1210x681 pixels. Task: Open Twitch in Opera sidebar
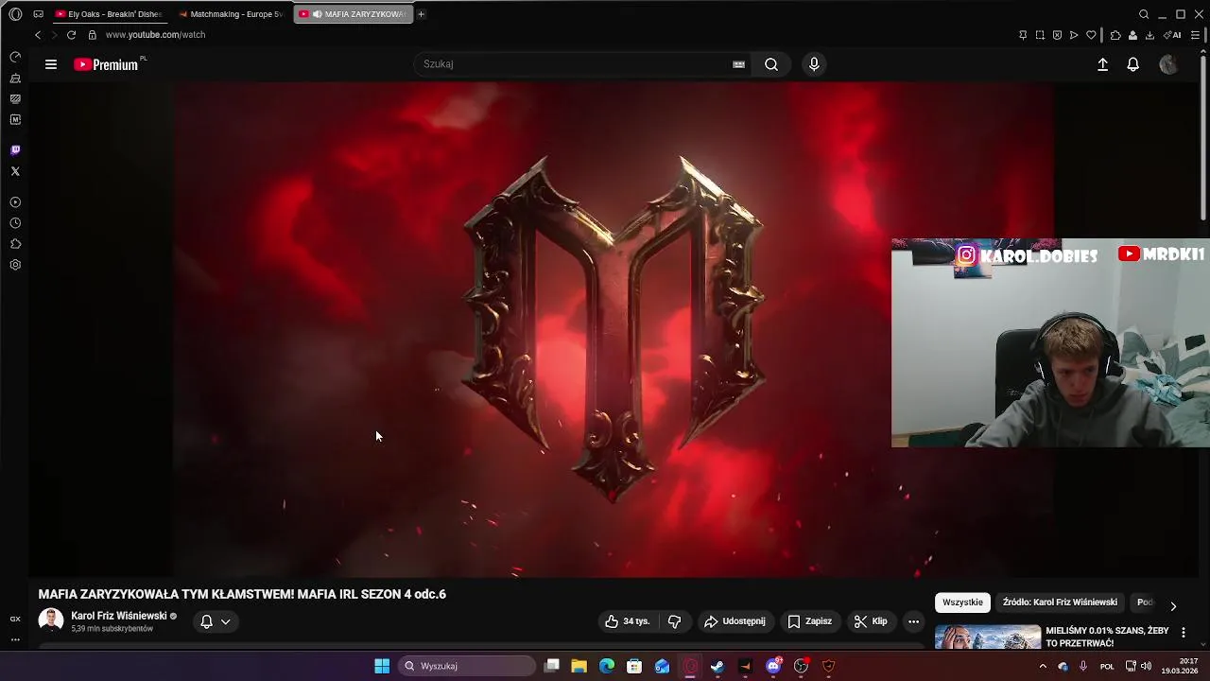tap(15, 150)
